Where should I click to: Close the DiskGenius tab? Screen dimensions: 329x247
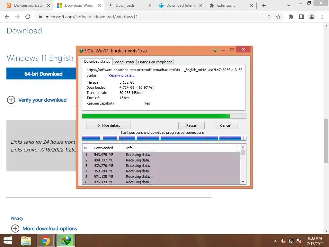(x=49, y=6)
